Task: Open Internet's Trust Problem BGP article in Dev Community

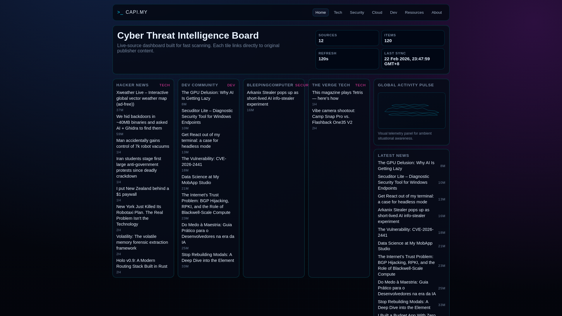Action: [x=208, y=204]
